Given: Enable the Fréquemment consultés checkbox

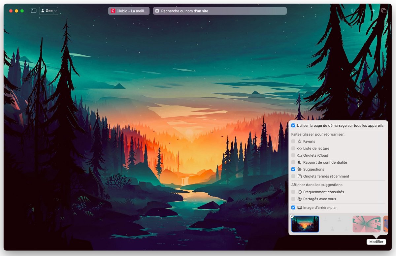Looking at the screenshot, I should click(x=293, y=192).
